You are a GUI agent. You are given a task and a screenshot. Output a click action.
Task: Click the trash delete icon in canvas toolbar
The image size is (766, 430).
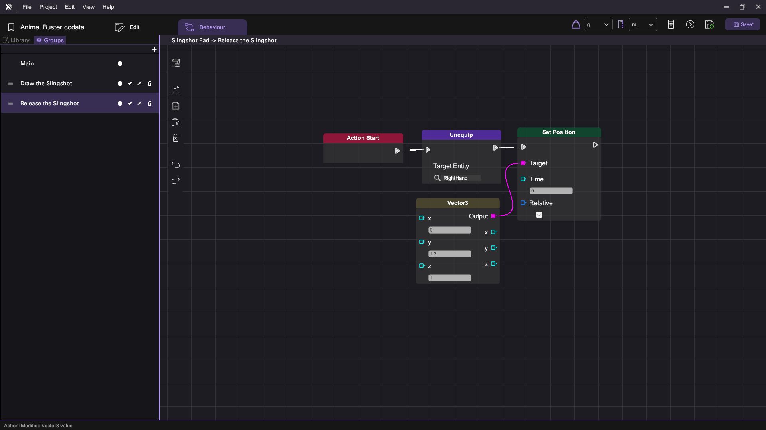tap(176, 138)
